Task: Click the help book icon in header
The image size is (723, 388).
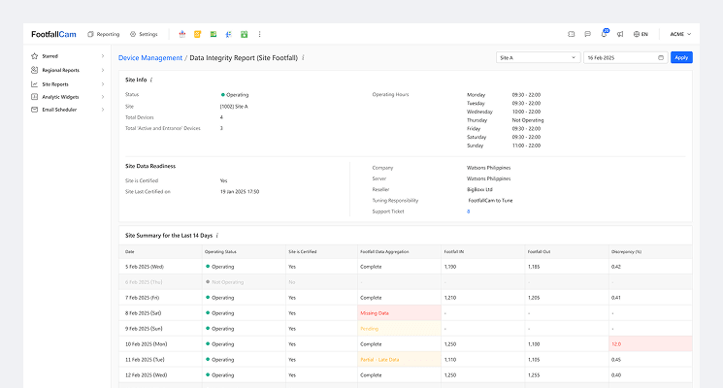Action: coord(572,34)
